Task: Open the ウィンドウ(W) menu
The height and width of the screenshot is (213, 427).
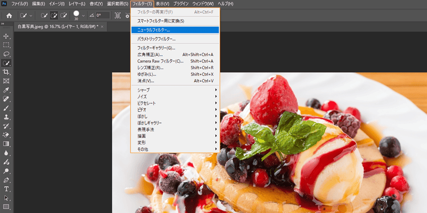Action: coord(203,4)
